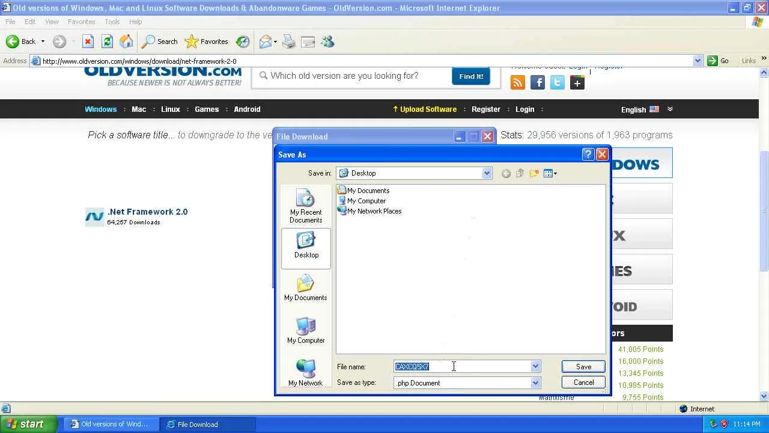Refresh the page using the Refresh icon
Viewport: 769px width, 433px height.
tap(107, 41)
